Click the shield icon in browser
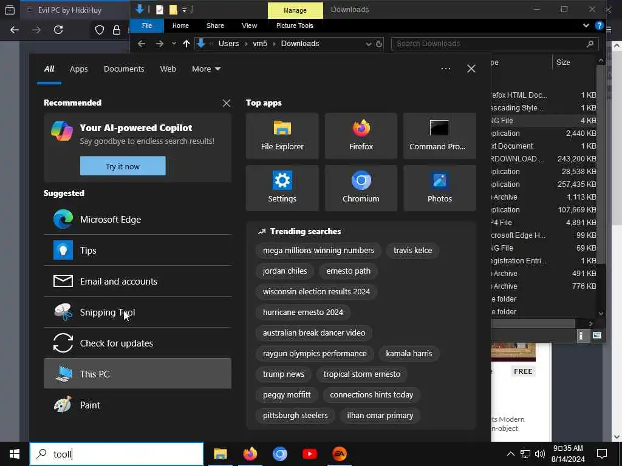This screenshot has height=466, width=622. pos(100,30)
